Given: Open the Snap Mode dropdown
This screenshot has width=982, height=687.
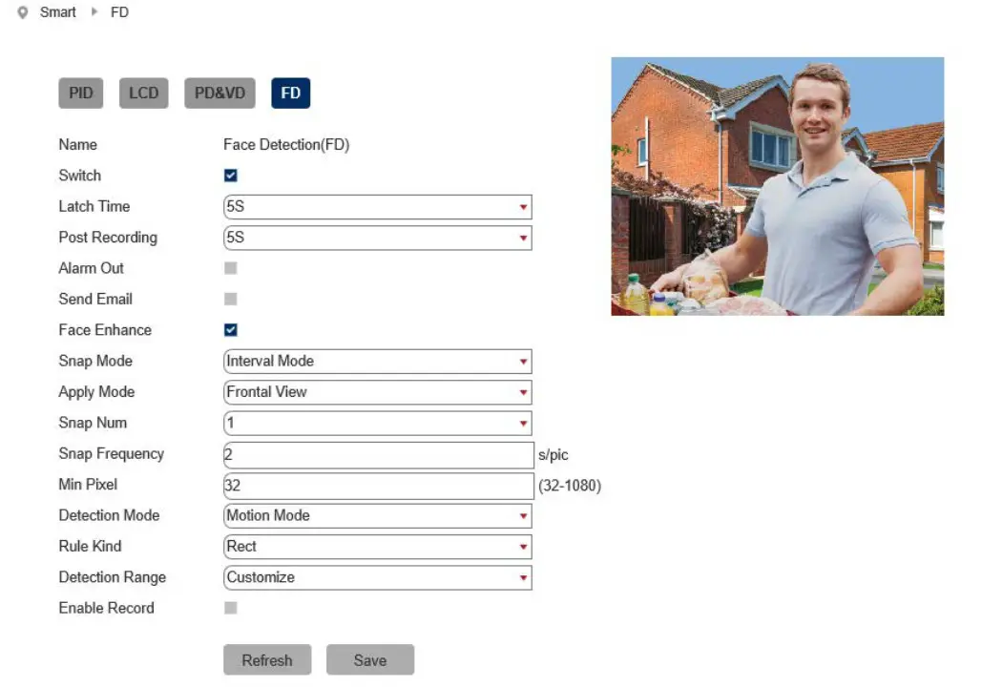Looking at the screenshot, I should click(x=378, y=362).
